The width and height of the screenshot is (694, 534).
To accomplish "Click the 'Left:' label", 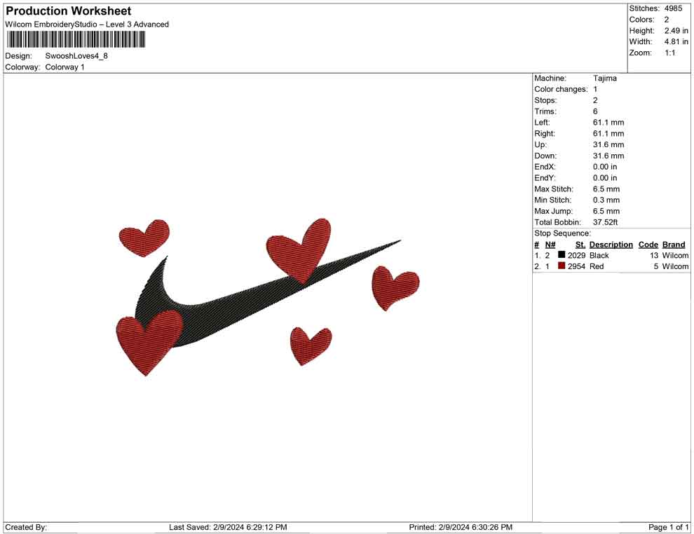I will tap(542, 123).
